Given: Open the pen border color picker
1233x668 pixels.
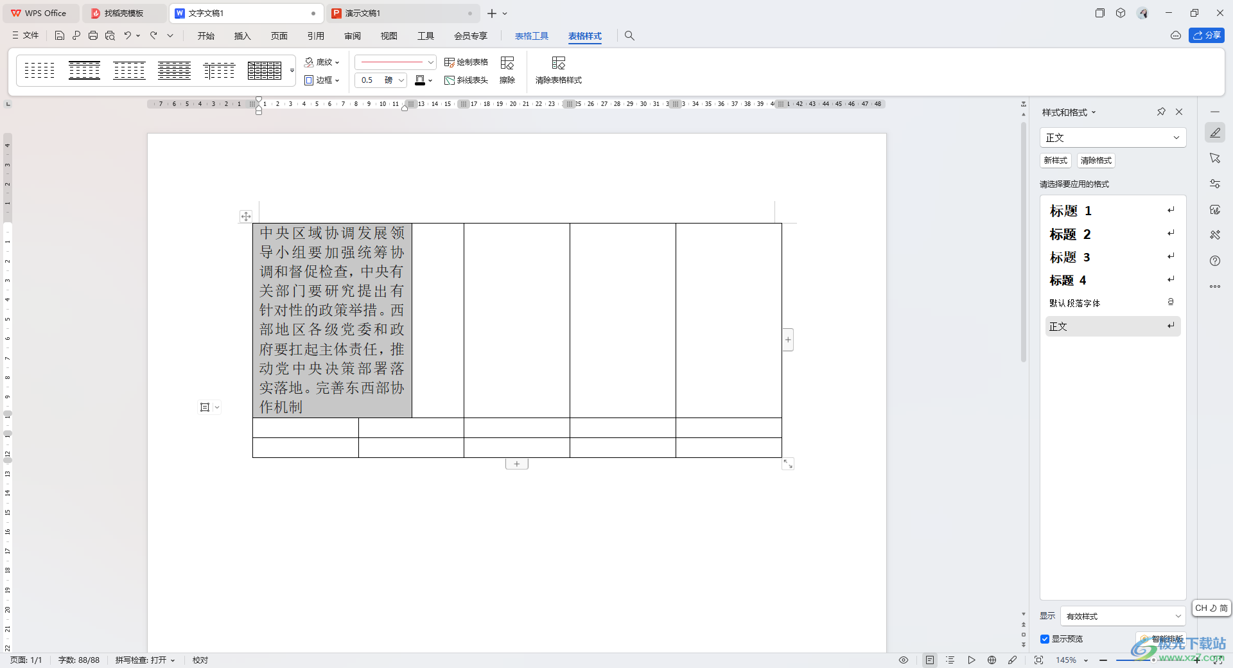Looking at the screenshot, I should 424,80.
